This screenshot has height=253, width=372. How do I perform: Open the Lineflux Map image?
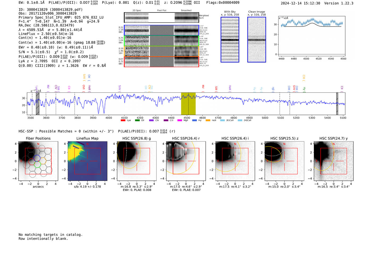87,161
